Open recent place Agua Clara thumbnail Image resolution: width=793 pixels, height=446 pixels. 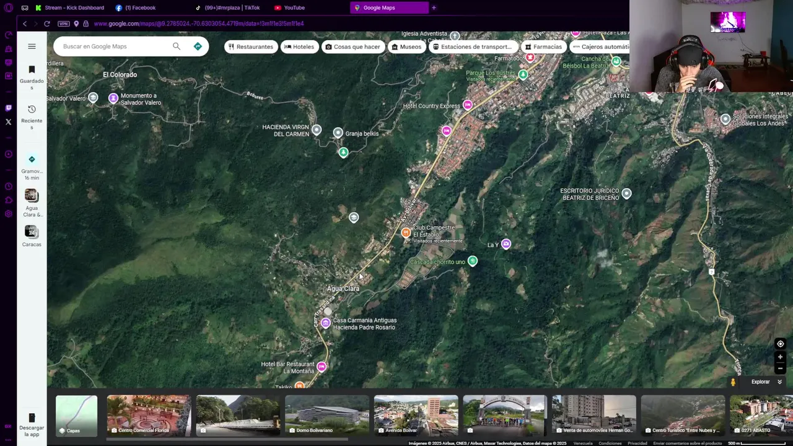[32, 196]
